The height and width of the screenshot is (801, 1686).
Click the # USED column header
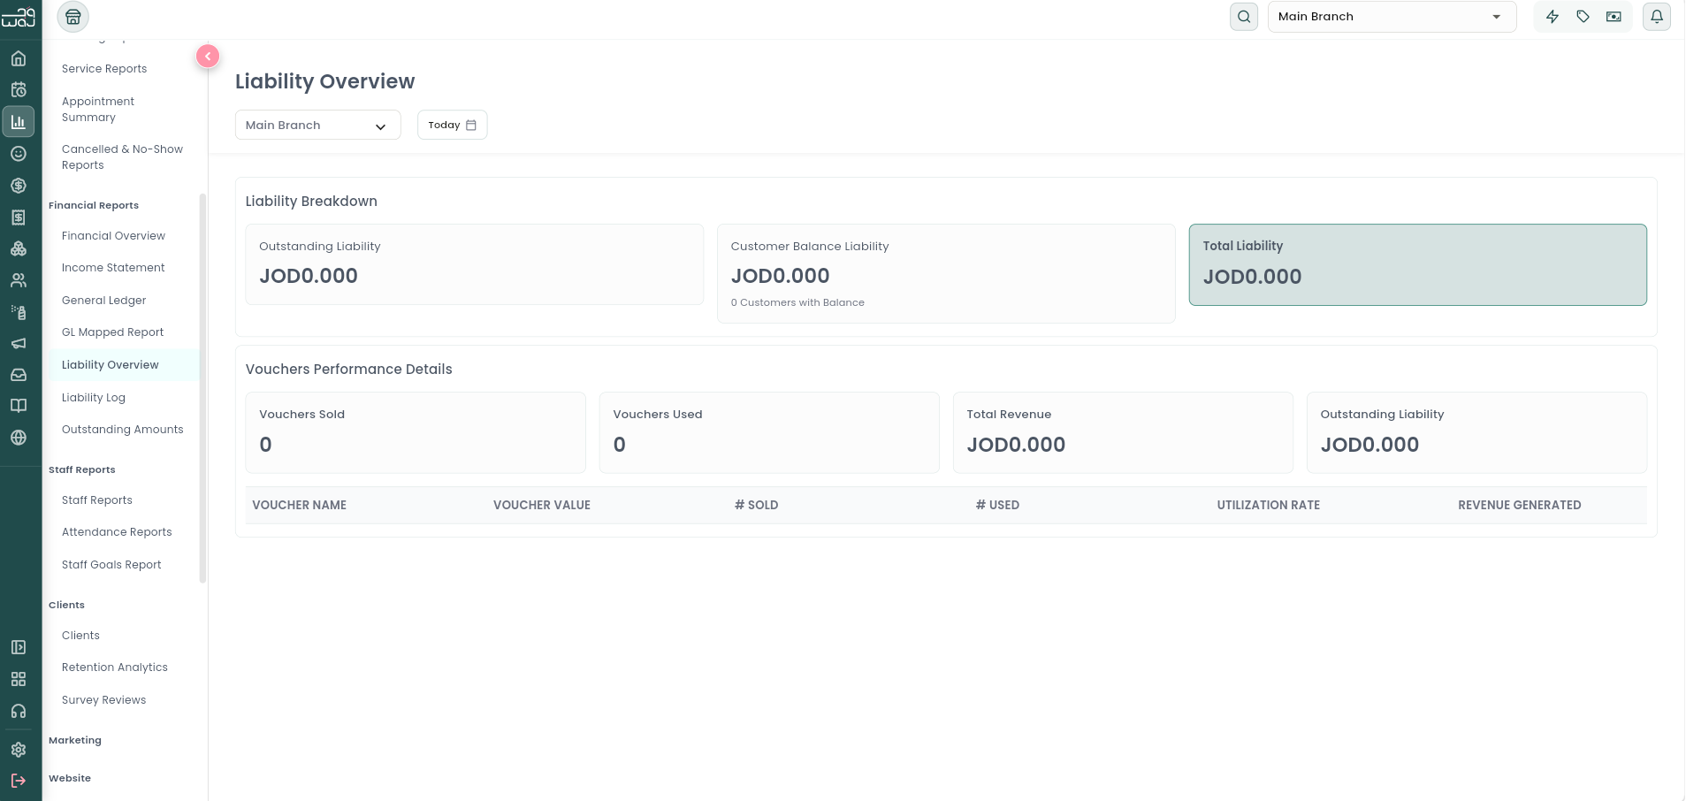[x=998, y=506]
